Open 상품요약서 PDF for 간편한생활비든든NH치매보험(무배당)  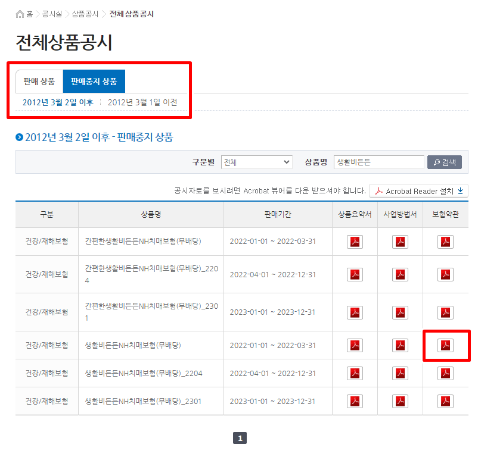click(x=355, y=242)
